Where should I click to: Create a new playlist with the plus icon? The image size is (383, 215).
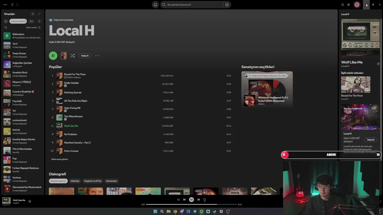tap(33, 14)
